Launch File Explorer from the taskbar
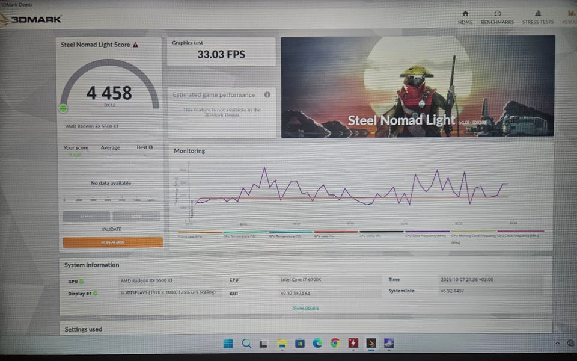Image resolution: width=577 pixels, height=361 pixels. click(282, 344)
